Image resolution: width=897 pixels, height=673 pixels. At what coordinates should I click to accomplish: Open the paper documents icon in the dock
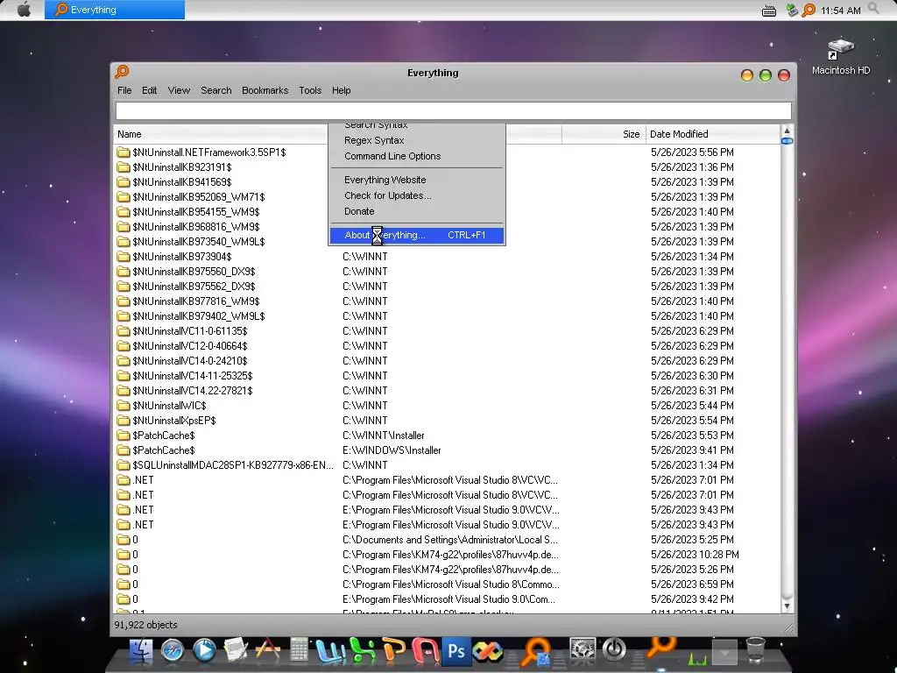236,651
